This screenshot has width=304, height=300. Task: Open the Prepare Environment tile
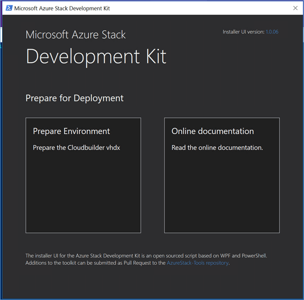pos(83,175)
